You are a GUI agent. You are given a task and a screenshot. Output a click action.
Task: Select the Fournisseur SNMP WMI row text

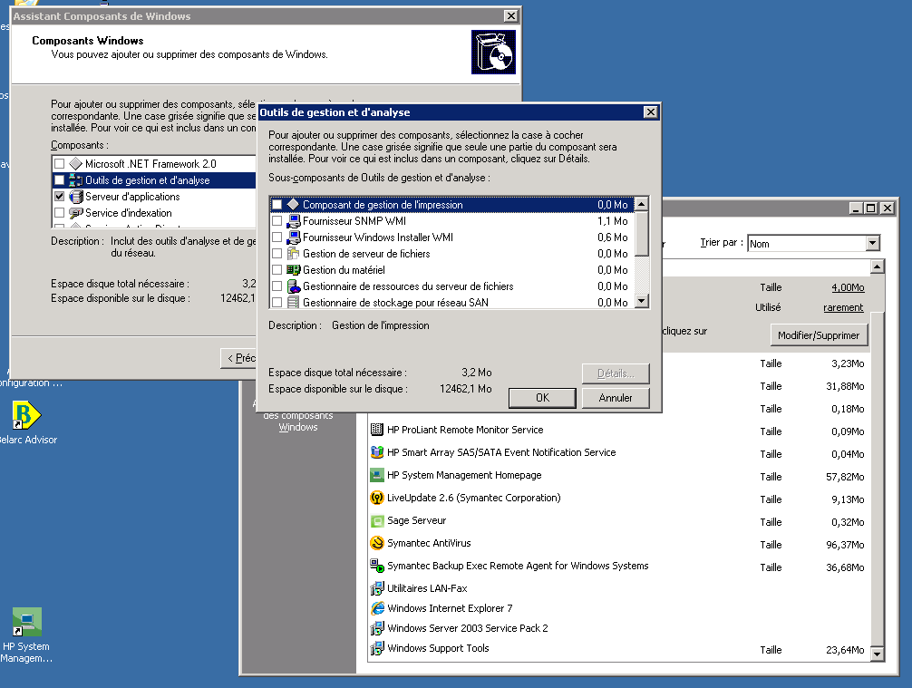[x=354, y=221]
